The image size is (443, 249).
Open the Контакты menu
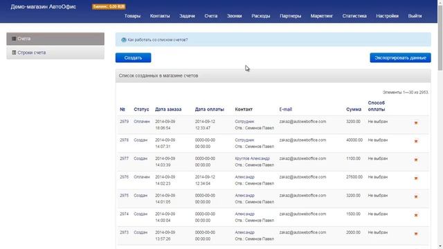pyautogui.click(x=160, y=16)
